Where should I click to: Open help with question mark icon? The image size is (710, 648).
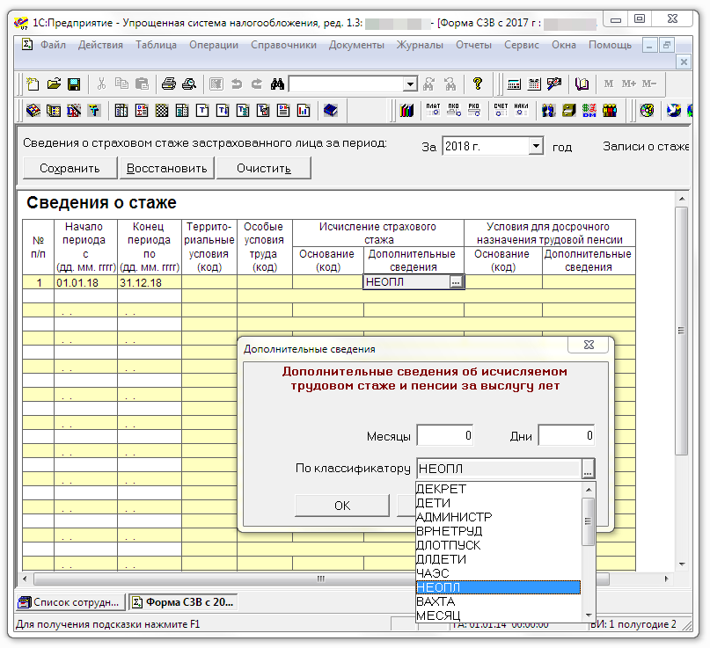click(x=477, y=84)
